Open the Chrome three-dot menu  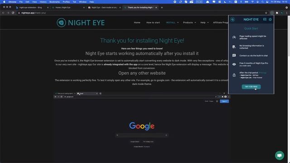point(287,13)
